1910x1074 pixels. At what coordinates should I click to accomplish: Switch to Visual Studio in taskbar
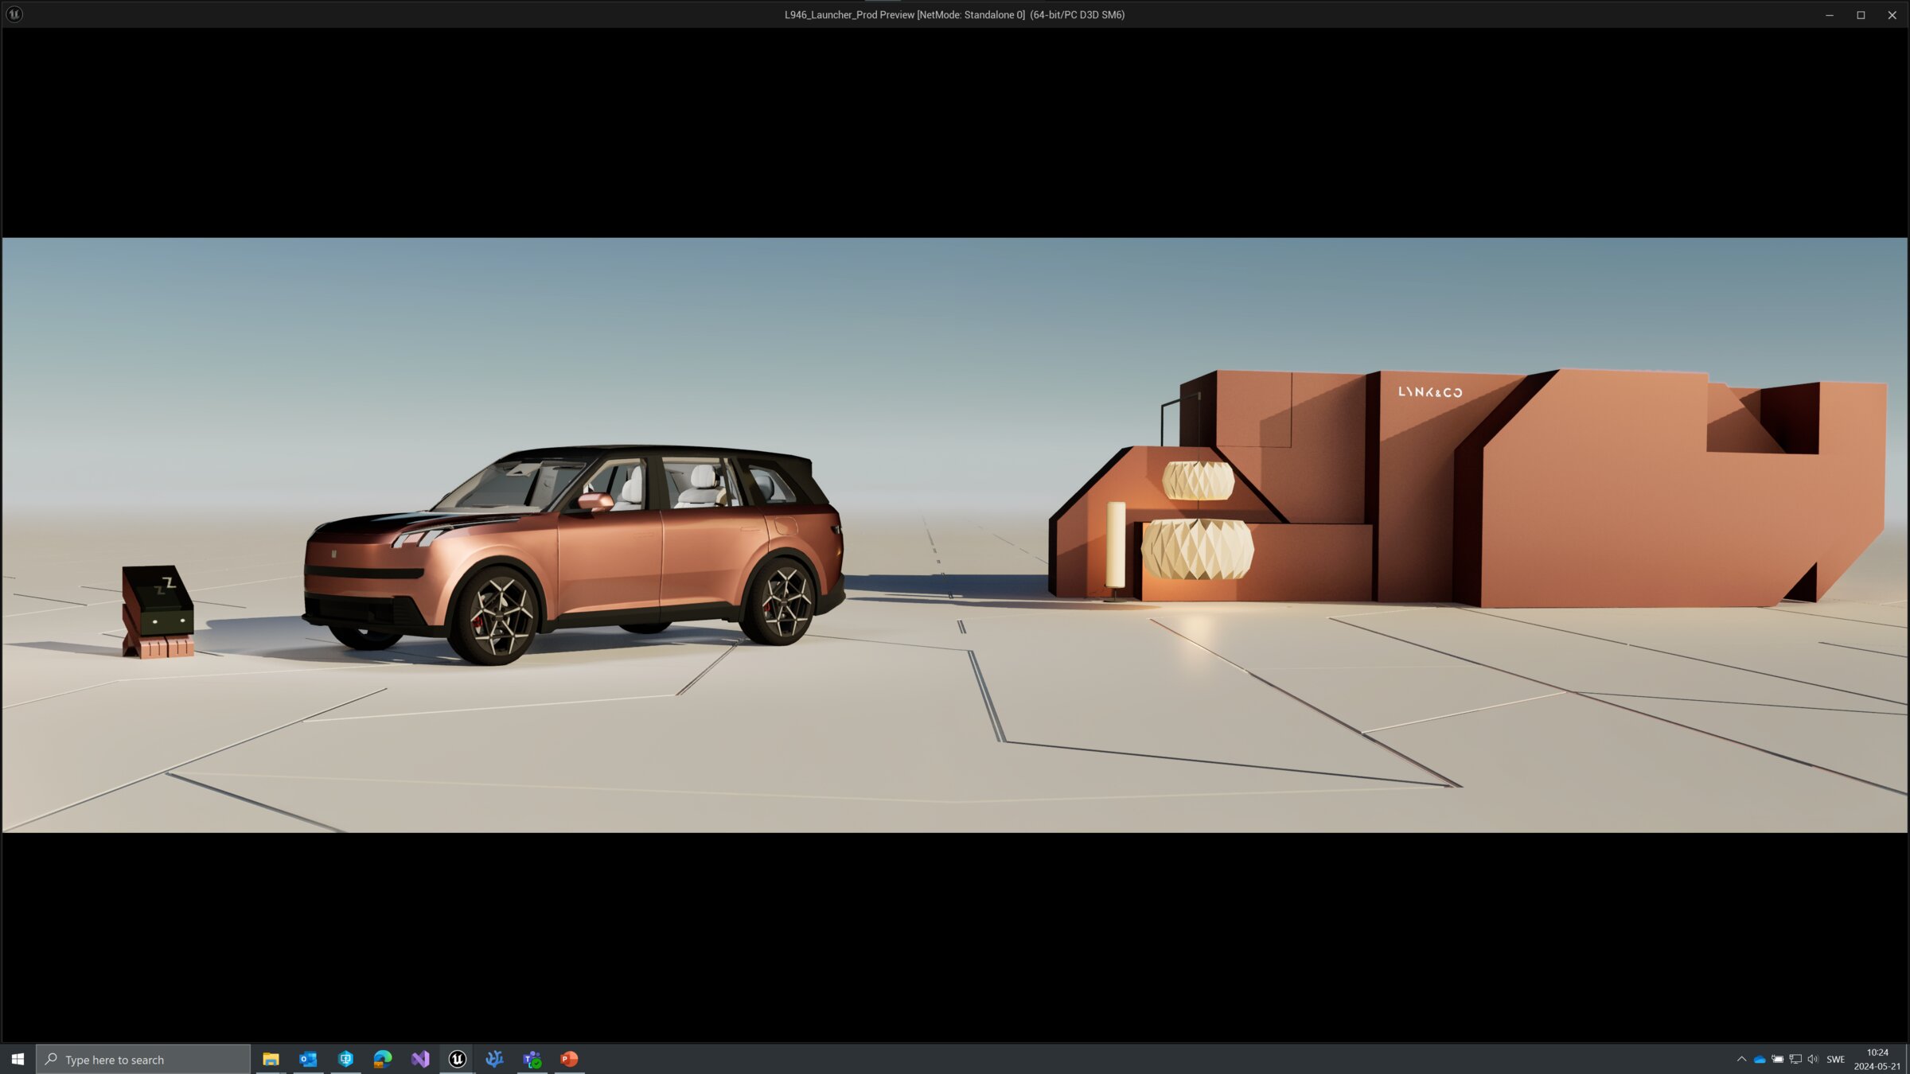point(420,1059)
